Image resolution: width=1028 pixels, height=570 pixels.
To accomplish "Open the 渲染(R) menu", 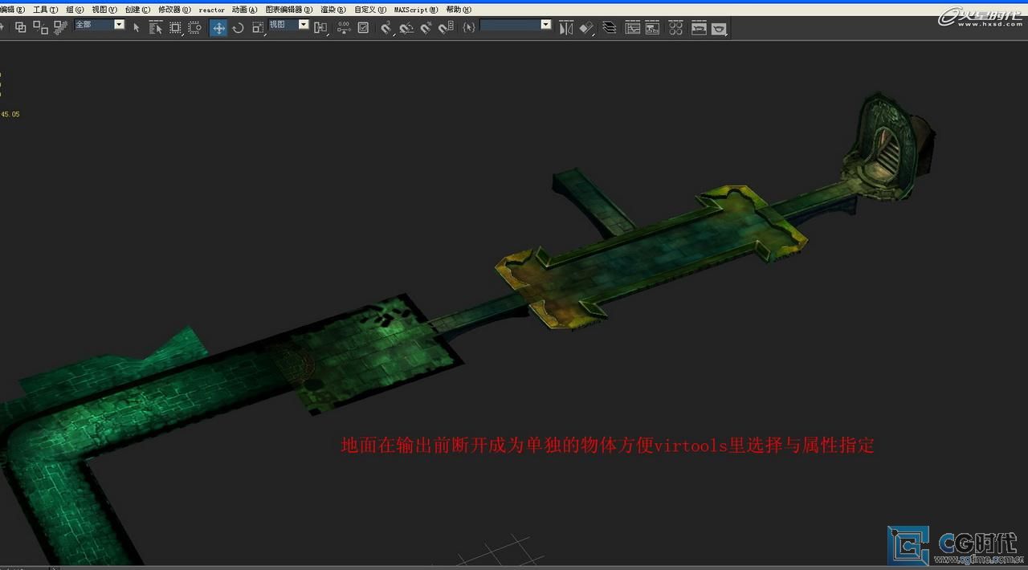I will pos(333,10).
